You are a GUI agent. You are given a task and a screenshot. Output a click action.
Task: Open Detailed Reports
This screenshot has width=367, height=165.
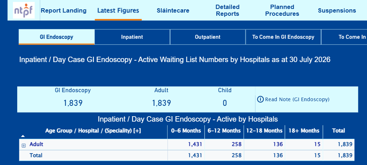(x=227, y=10)
